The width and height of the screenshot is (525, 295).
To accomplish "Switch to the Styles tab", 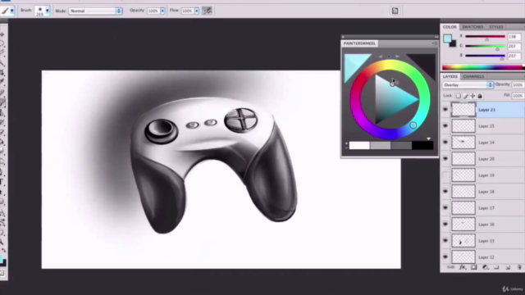I will tap(495, 27).
